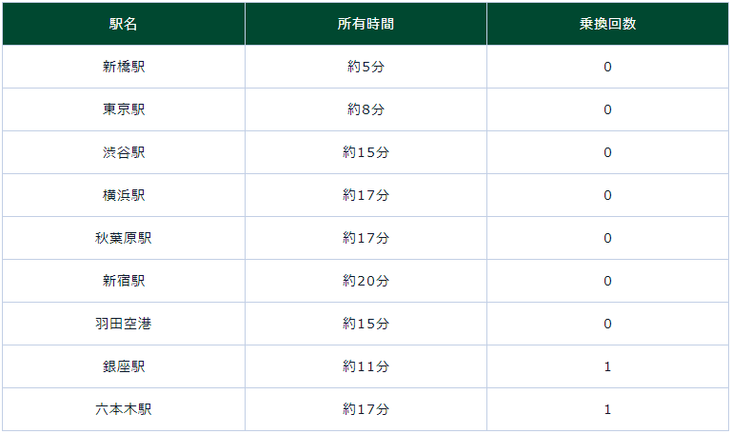The width and height of the screenshot is (732, 434).
Task: Select the 羽田空港 cell
Action: point(124,324)
